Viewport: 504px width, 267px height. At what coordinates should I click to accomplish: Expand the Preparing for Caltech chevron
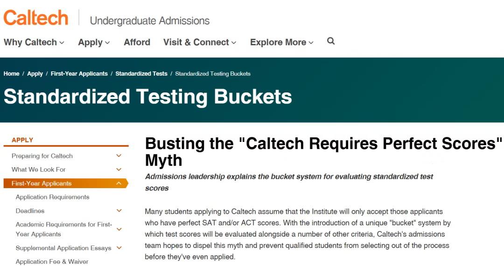119,156
